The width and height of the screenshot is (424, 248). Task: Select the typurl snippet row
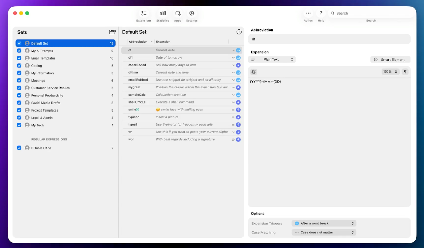coord(182,125)
